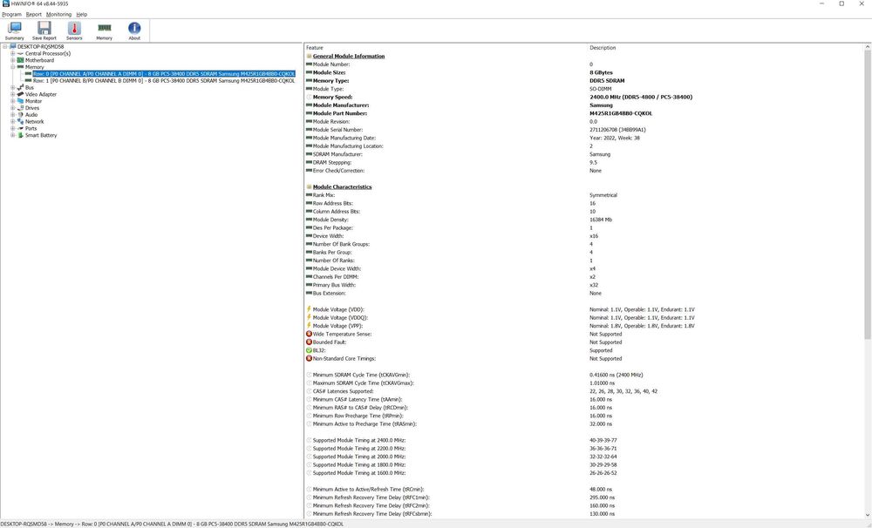Select Row: 0 Channel A DIMM entry

coord(164,74)
